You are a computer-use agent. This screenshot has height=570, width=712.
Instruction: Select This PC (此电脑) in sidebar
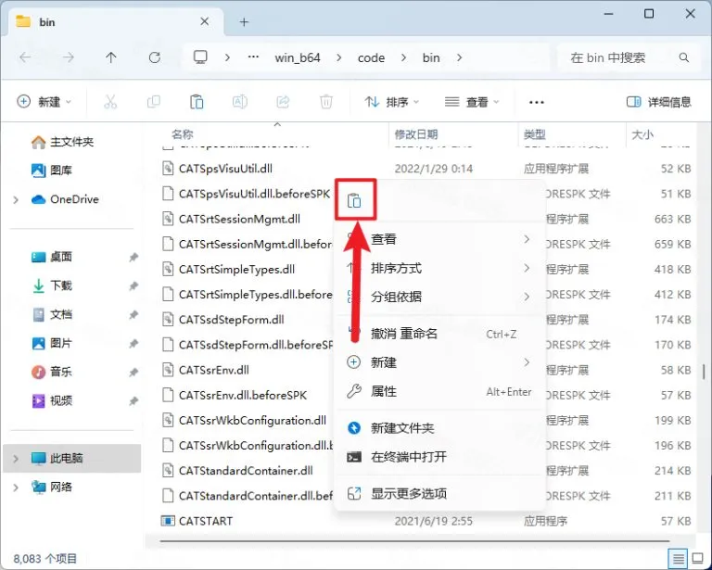[71, 458]
